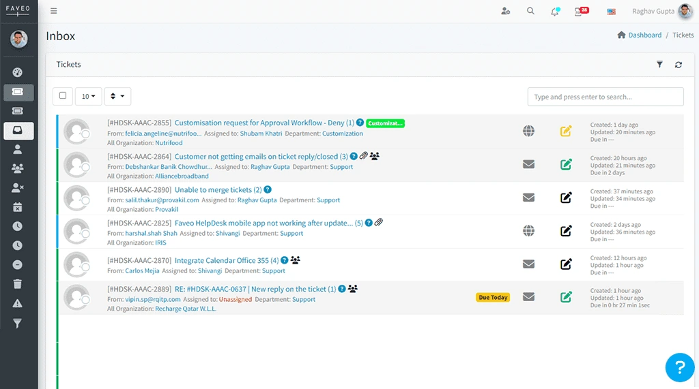The image size is (699, 389).
Task: Click the yellow edit icon on ticket 2855
Action: [x=566, y=131]
